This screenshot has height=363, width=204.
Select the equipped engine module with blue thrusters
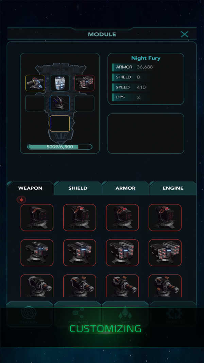tap(35, 83)
